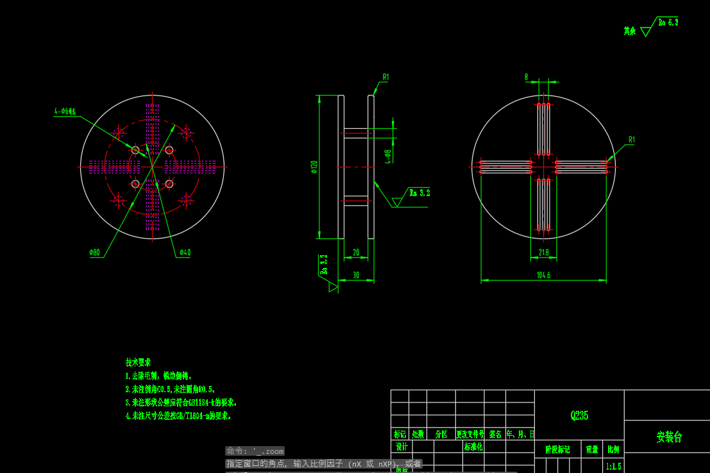Viewport: 710px width, 473px height.
Task: Click the '标记' title block cell
Action: 400,435
